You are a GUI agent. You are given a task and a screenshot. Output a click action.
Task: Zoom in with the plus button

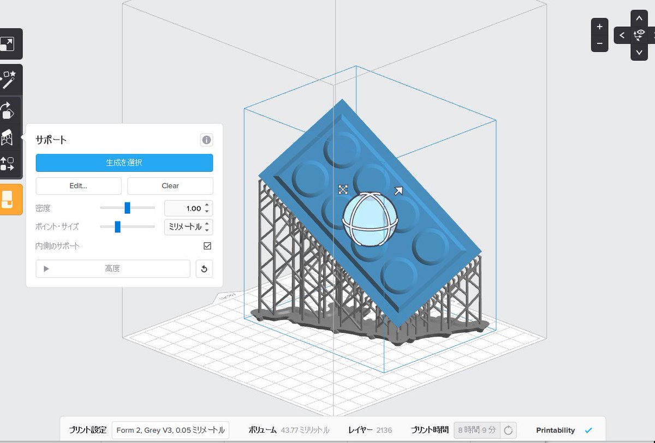pyautogui.click(x=599, y=27)
